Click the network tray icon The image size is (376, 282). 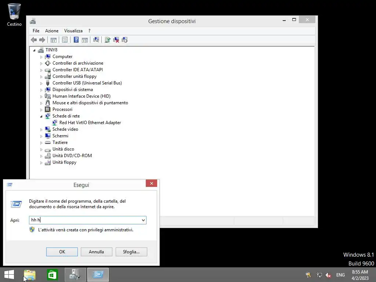pyautogui.click(x=319, y=275)
